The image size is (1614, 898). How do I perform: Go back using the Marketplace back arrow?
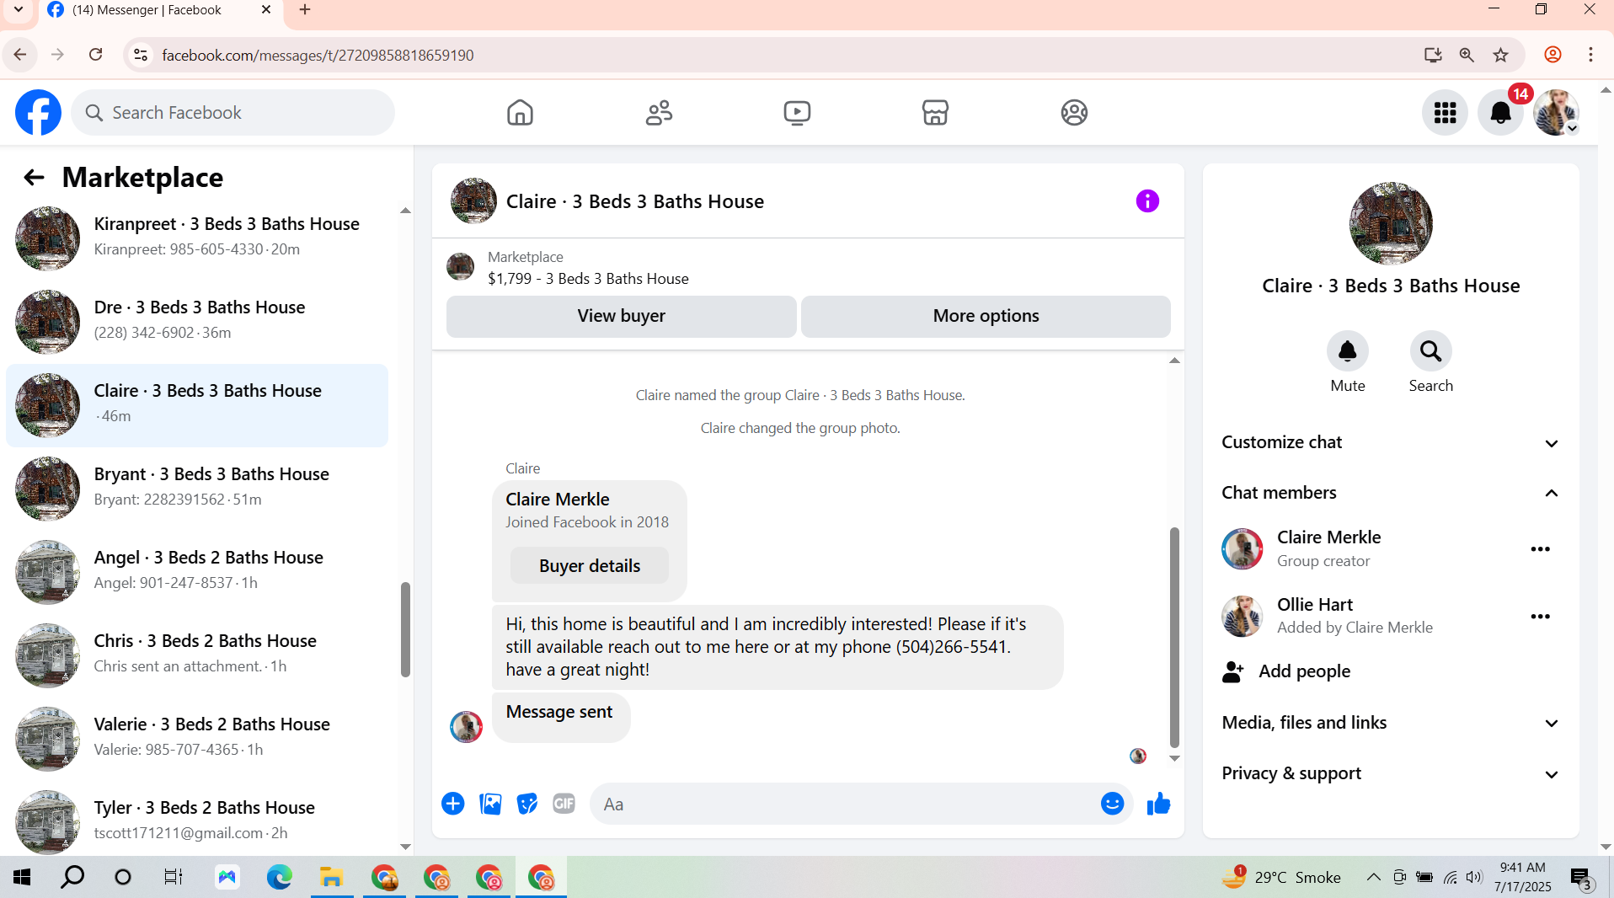click(34, 177)
